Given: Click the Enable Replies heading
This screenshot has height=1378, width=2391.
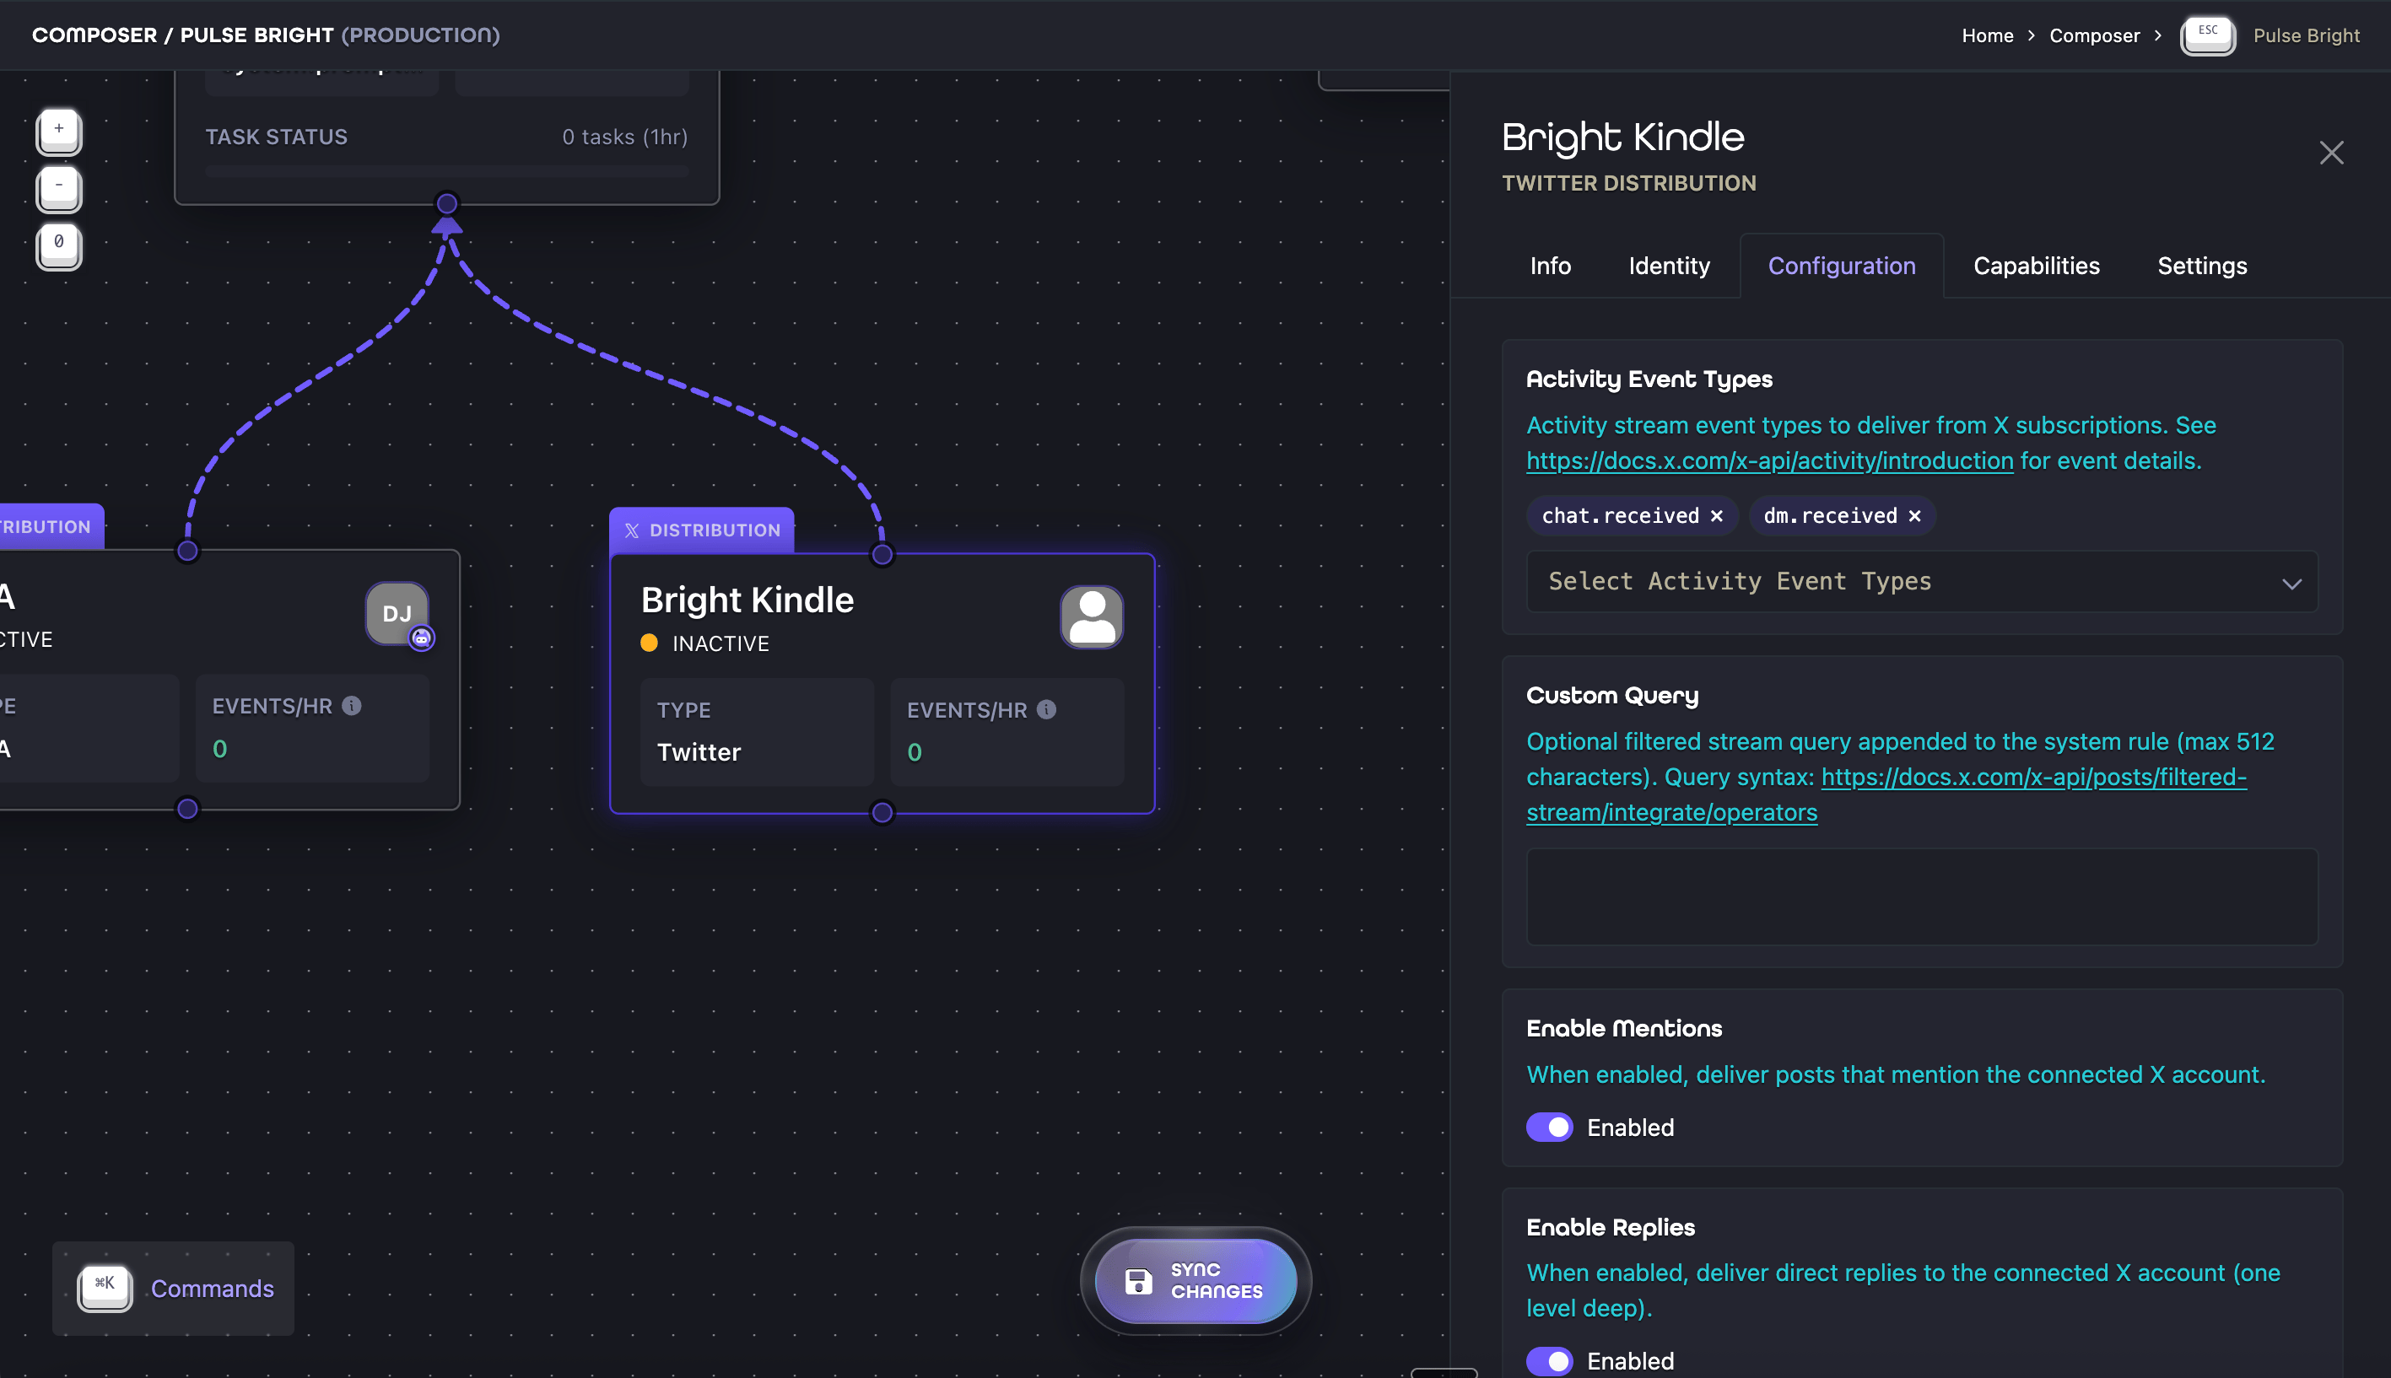Looking at the screenshot, I should click(x=1610, y=1228).
